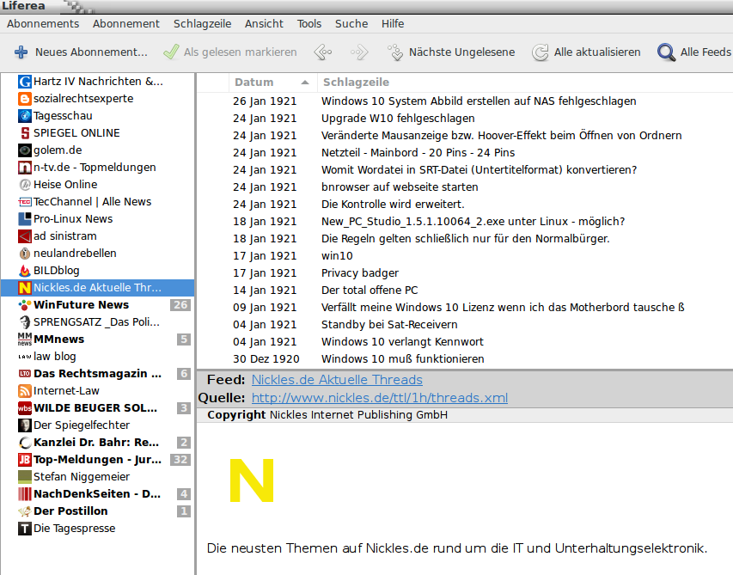Click the Alle aktualisieren button label
Screen dimensions: 733x575
597,52
